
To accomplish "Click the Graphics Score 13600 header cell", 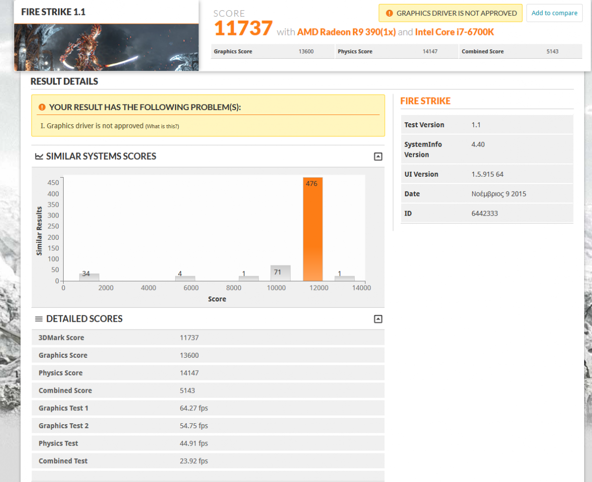I will coord(273,51).
